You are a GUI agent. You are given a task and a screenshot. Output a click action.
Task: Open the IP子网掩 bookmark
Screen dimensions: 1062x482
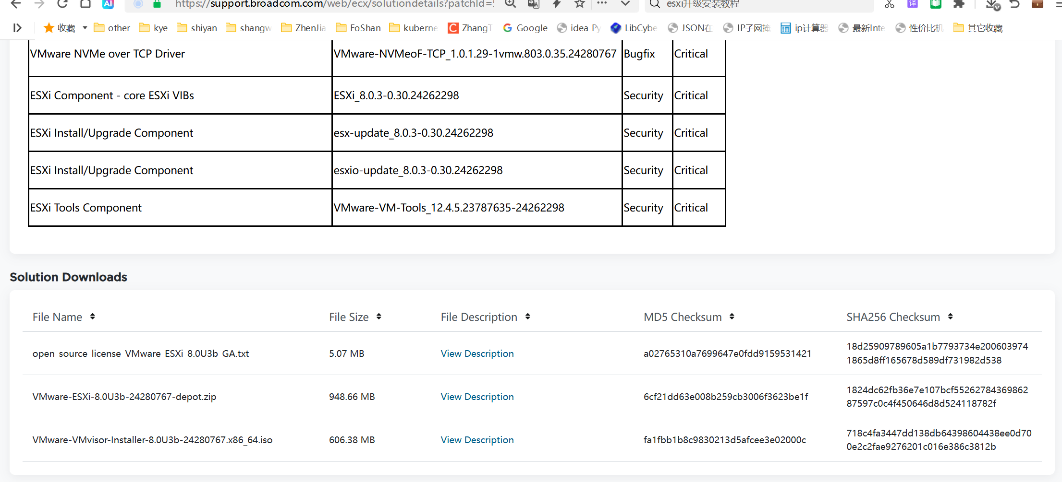[746, 28]
